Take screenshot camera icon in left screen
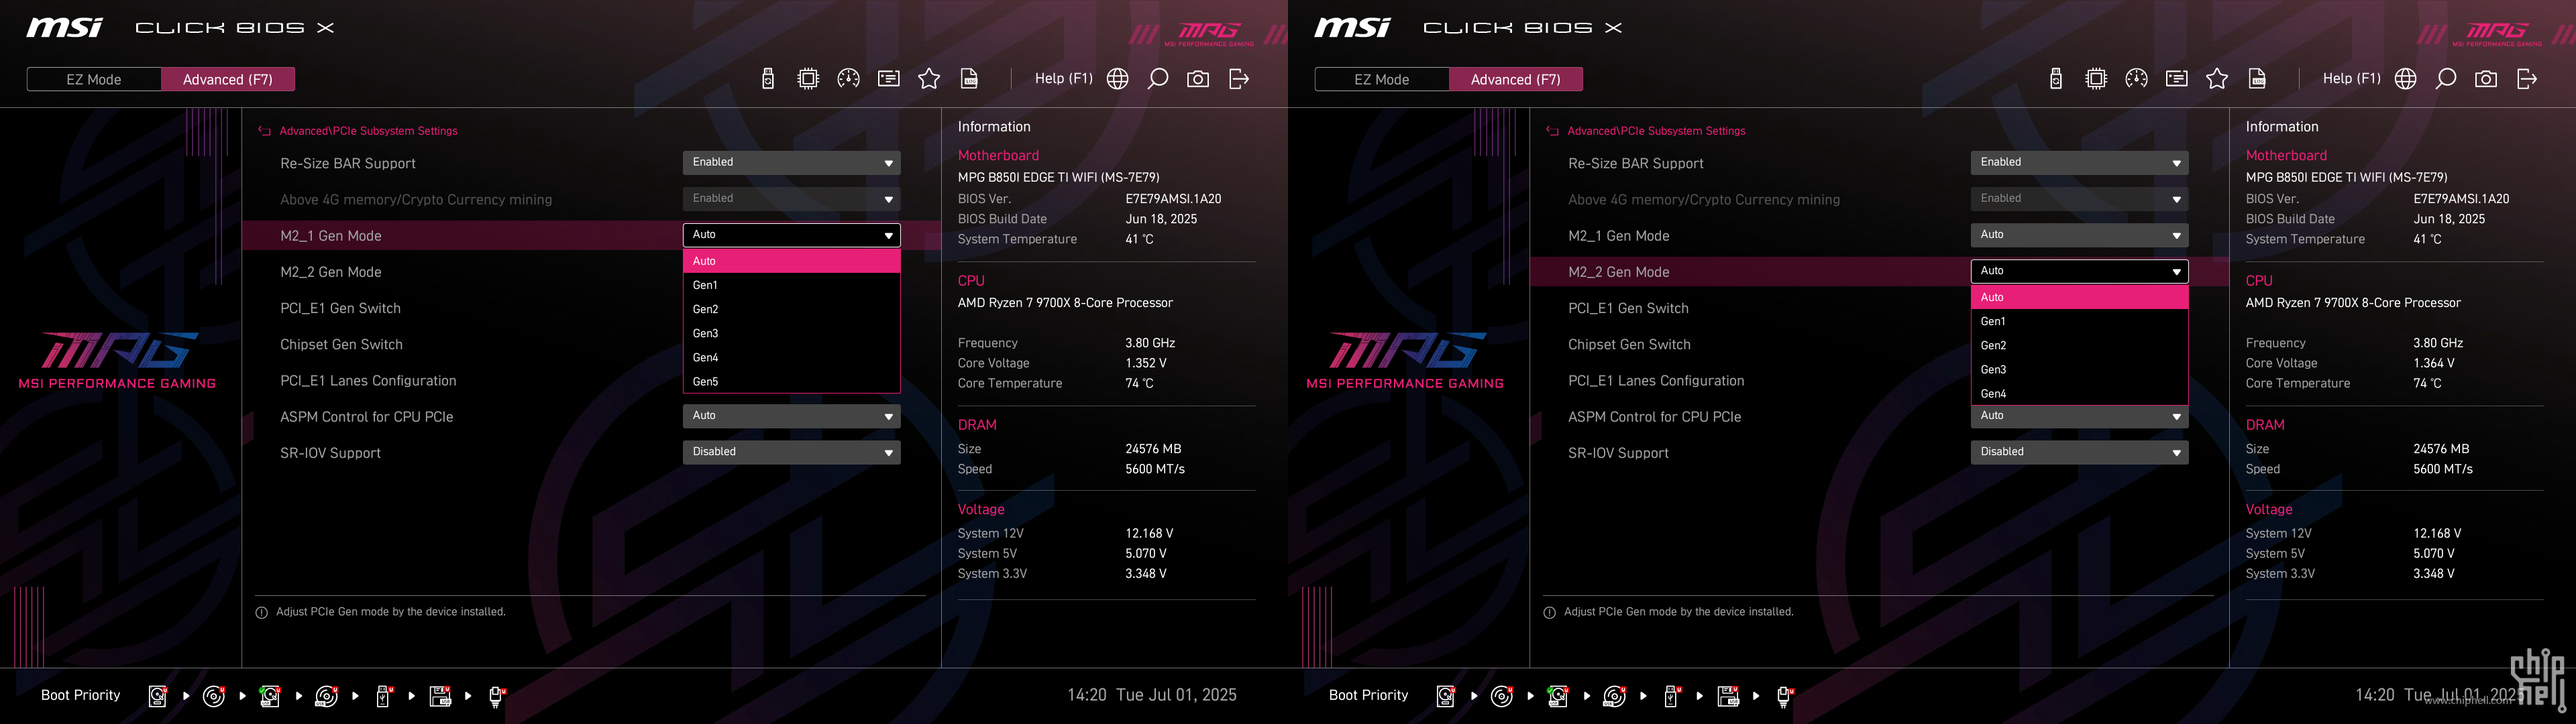 tap(1198, 79)
